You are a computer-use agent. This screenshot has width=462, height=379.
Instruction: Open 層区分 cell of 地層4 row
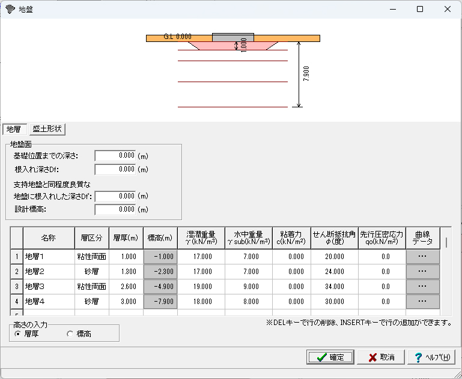point(92,302)
